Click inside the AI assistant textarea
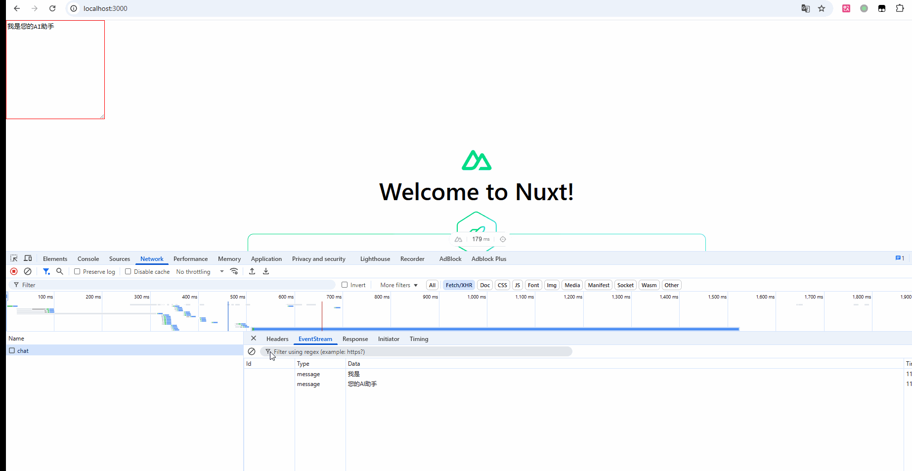912x471 pixels. (x=55, y=70)
